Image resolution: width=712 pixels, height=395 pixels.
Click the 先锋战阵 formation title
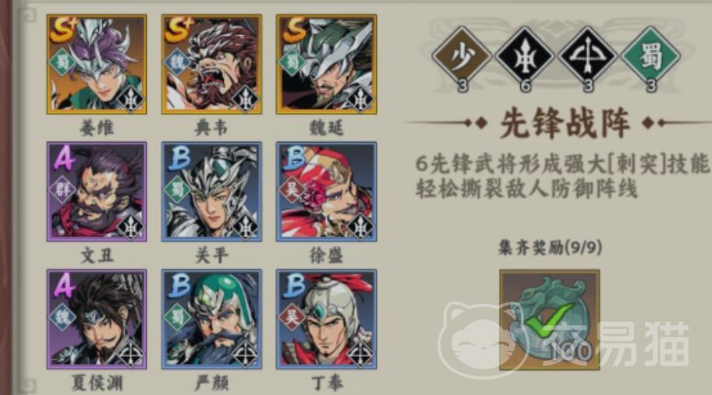coord(565,123)
